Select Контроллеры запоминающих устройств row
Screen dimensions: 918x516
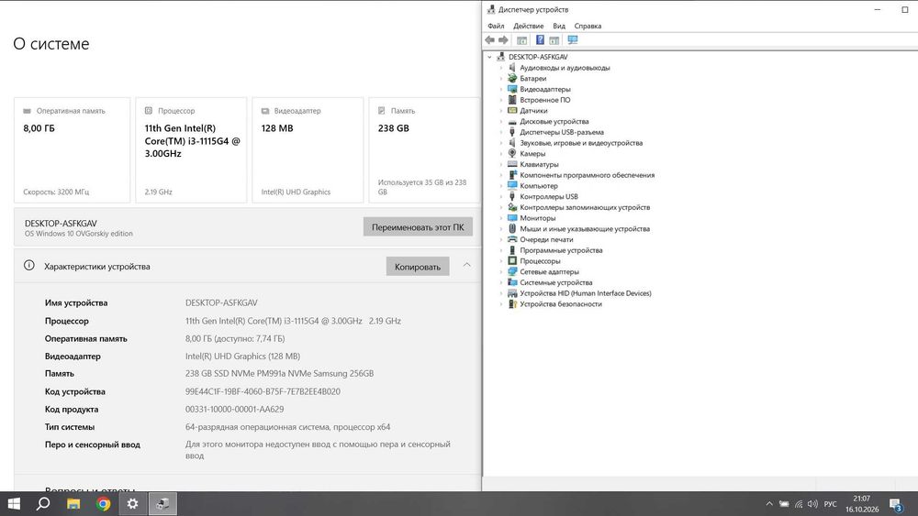(585, 207)
